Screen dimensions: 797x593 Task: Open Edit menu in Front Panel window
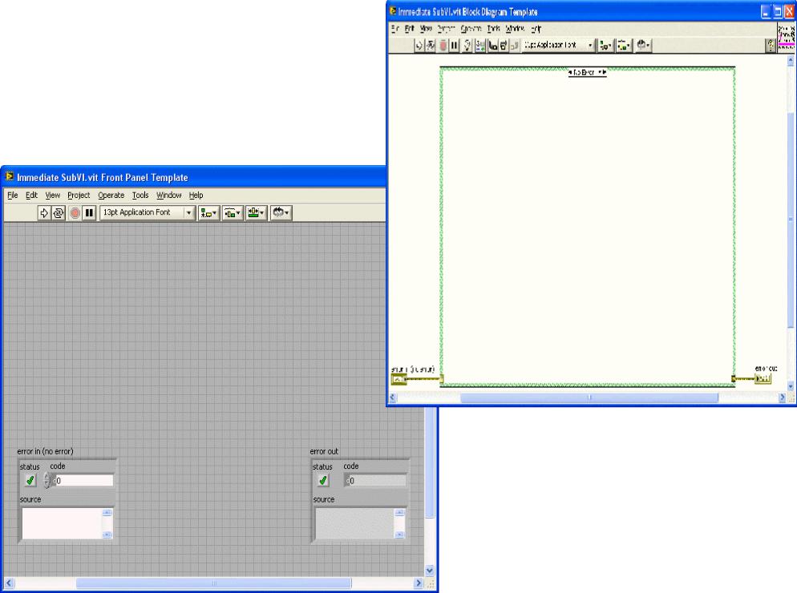pyautogui.click(x=31, y=195)
